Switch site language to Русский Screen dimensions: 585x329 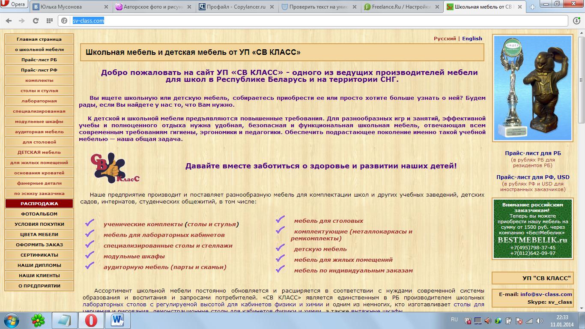tap(445, 39)
